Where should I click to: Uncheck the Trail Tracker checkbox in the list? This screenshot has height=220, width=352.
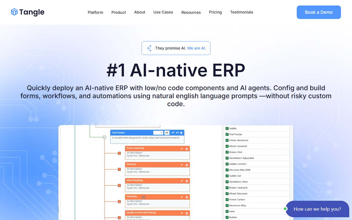tap(227, 134)
